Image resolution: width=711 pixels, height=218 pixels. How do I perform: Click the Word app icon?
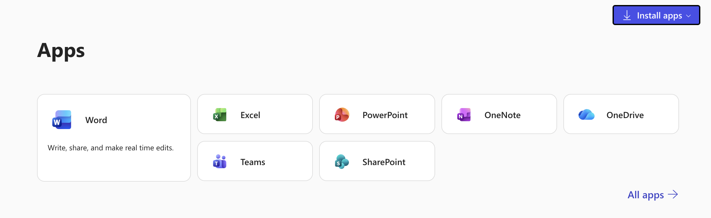(x=62, y=120)
